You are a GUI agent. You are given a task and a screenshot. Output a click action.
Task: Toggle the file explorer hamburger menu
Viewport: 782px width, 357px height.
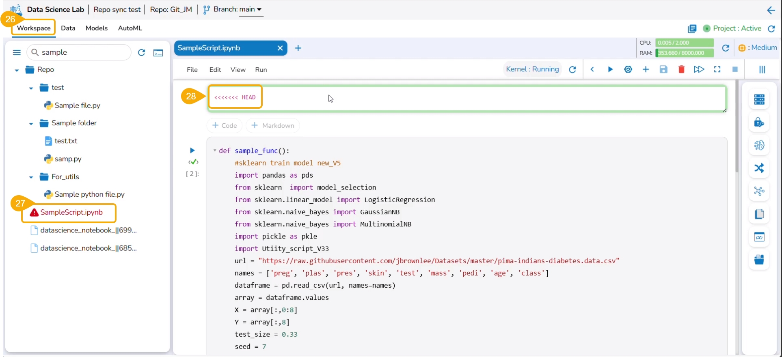pyautogui.click(x=17, y=52)
